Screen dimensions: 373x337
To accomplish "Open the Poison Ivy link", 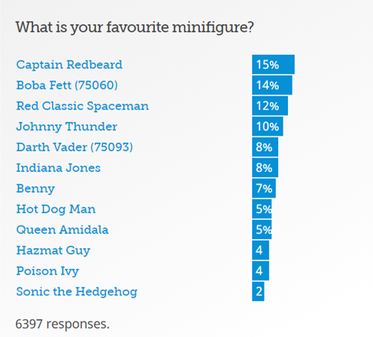I will pos(47,271).
